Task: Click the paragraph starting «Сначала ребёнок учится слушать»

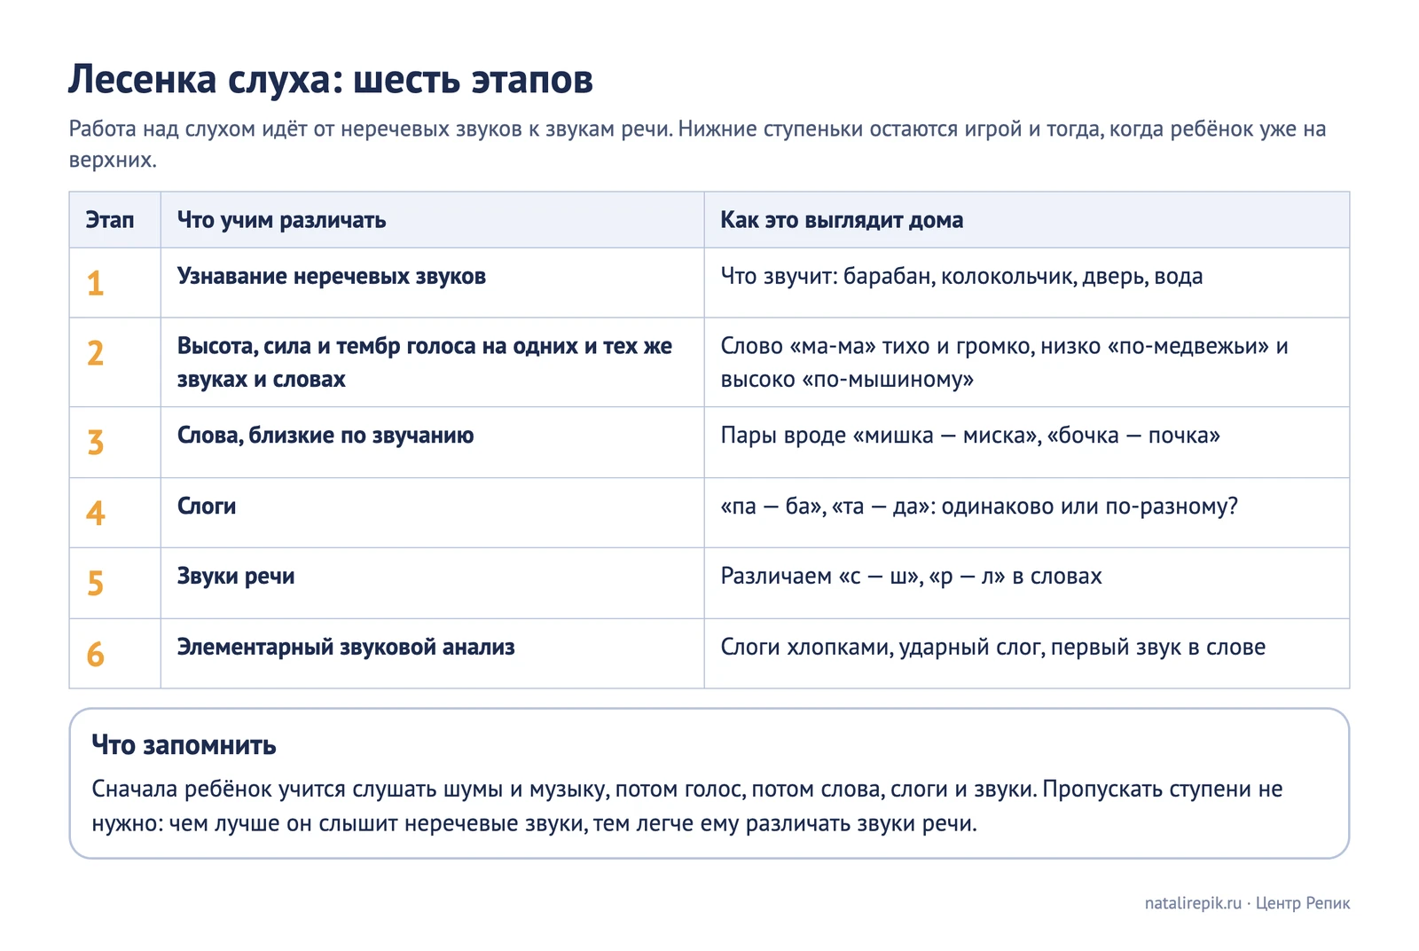Action: tap(687, 806)
